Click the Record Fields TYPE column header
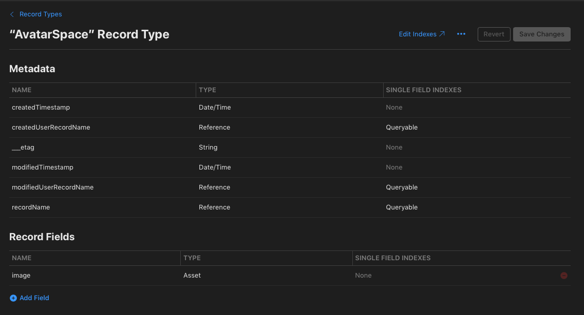The width and height of the screenshot is (584, 315). tap(192, 258)
